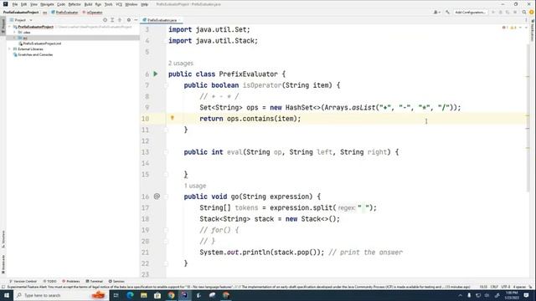Open editor tabs more options menu
536x301 pixels.
(x=526, y=20)
